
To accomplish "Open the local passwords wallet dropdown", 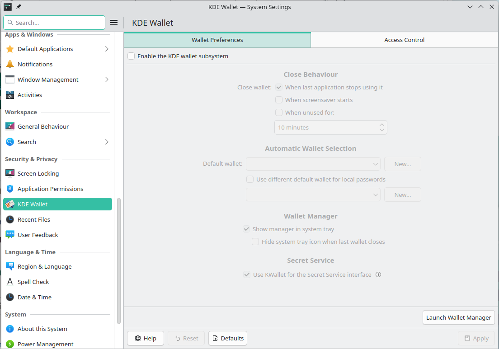I will [x=313, y=195].
